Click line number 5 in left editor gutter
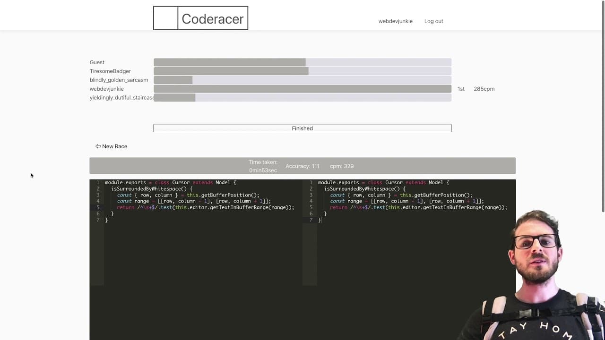This screenshot has height=340, width=605. click(98, 207)
